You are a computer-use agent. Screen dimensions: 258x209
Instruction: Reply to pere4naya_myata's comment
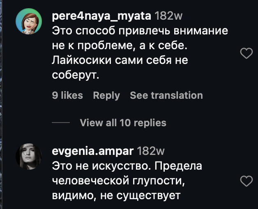coord(106,95)
